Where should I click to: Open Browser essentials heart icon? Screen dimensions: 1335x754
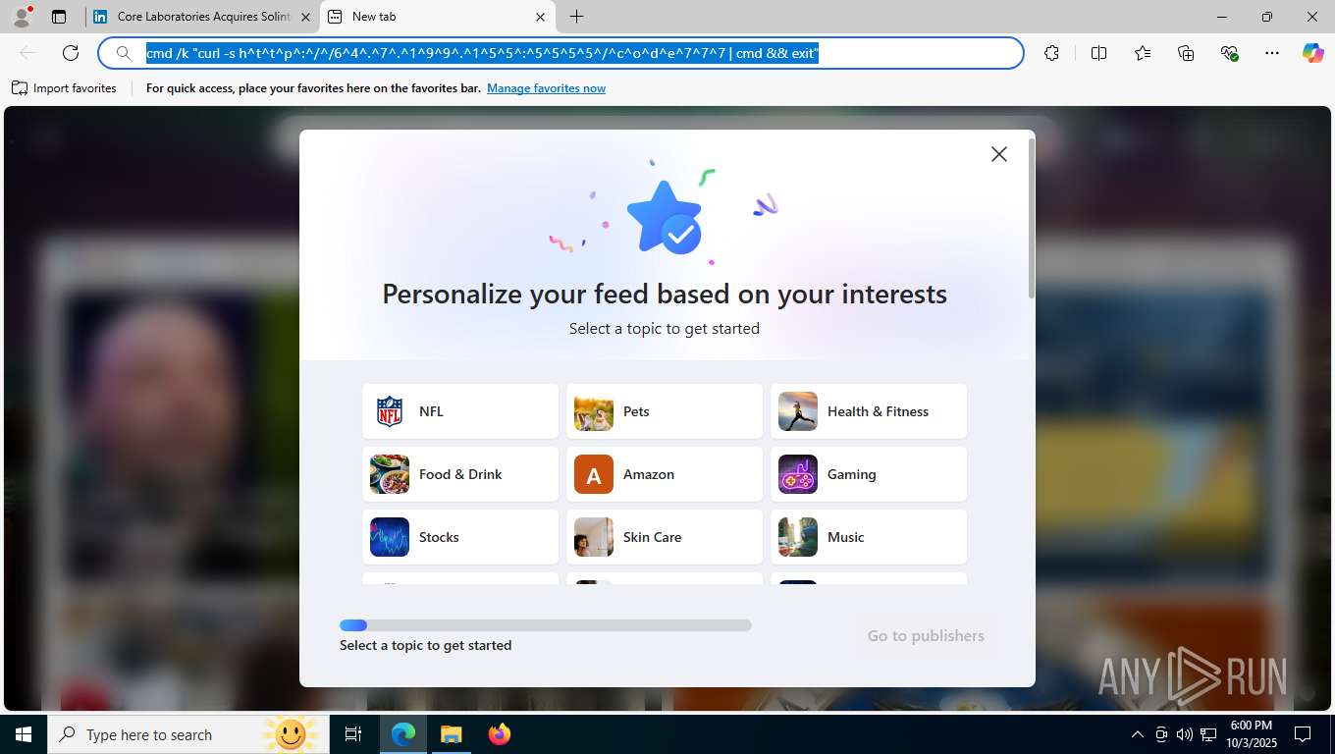click(x=1229, y=53)
